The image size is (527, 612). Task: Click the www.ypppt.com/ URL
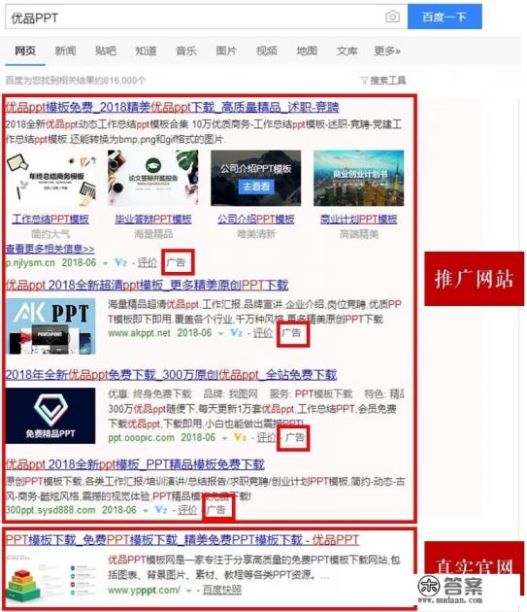click(144, 590)
